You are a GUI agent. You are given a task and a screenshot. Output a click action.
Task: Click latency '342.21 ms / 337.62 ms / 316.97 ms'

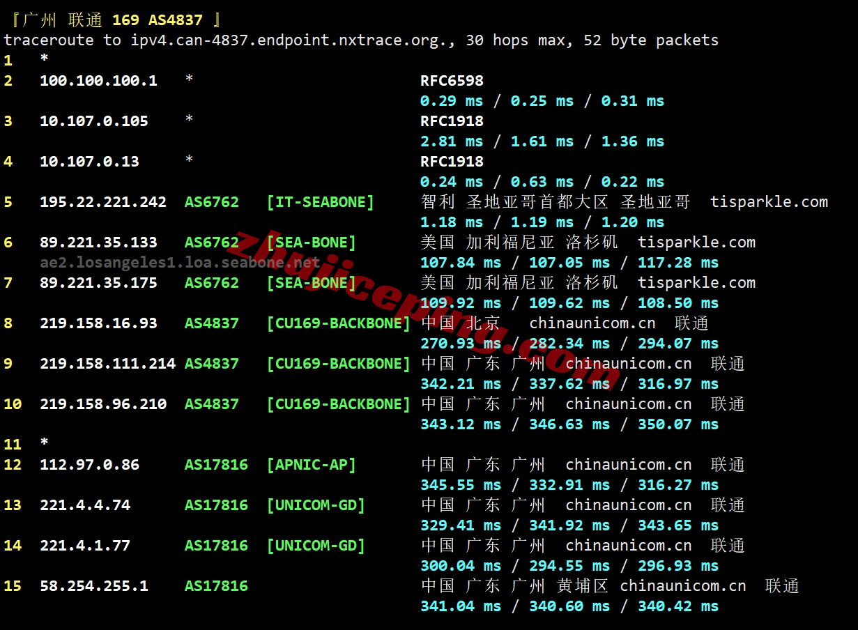pos(569,384)
